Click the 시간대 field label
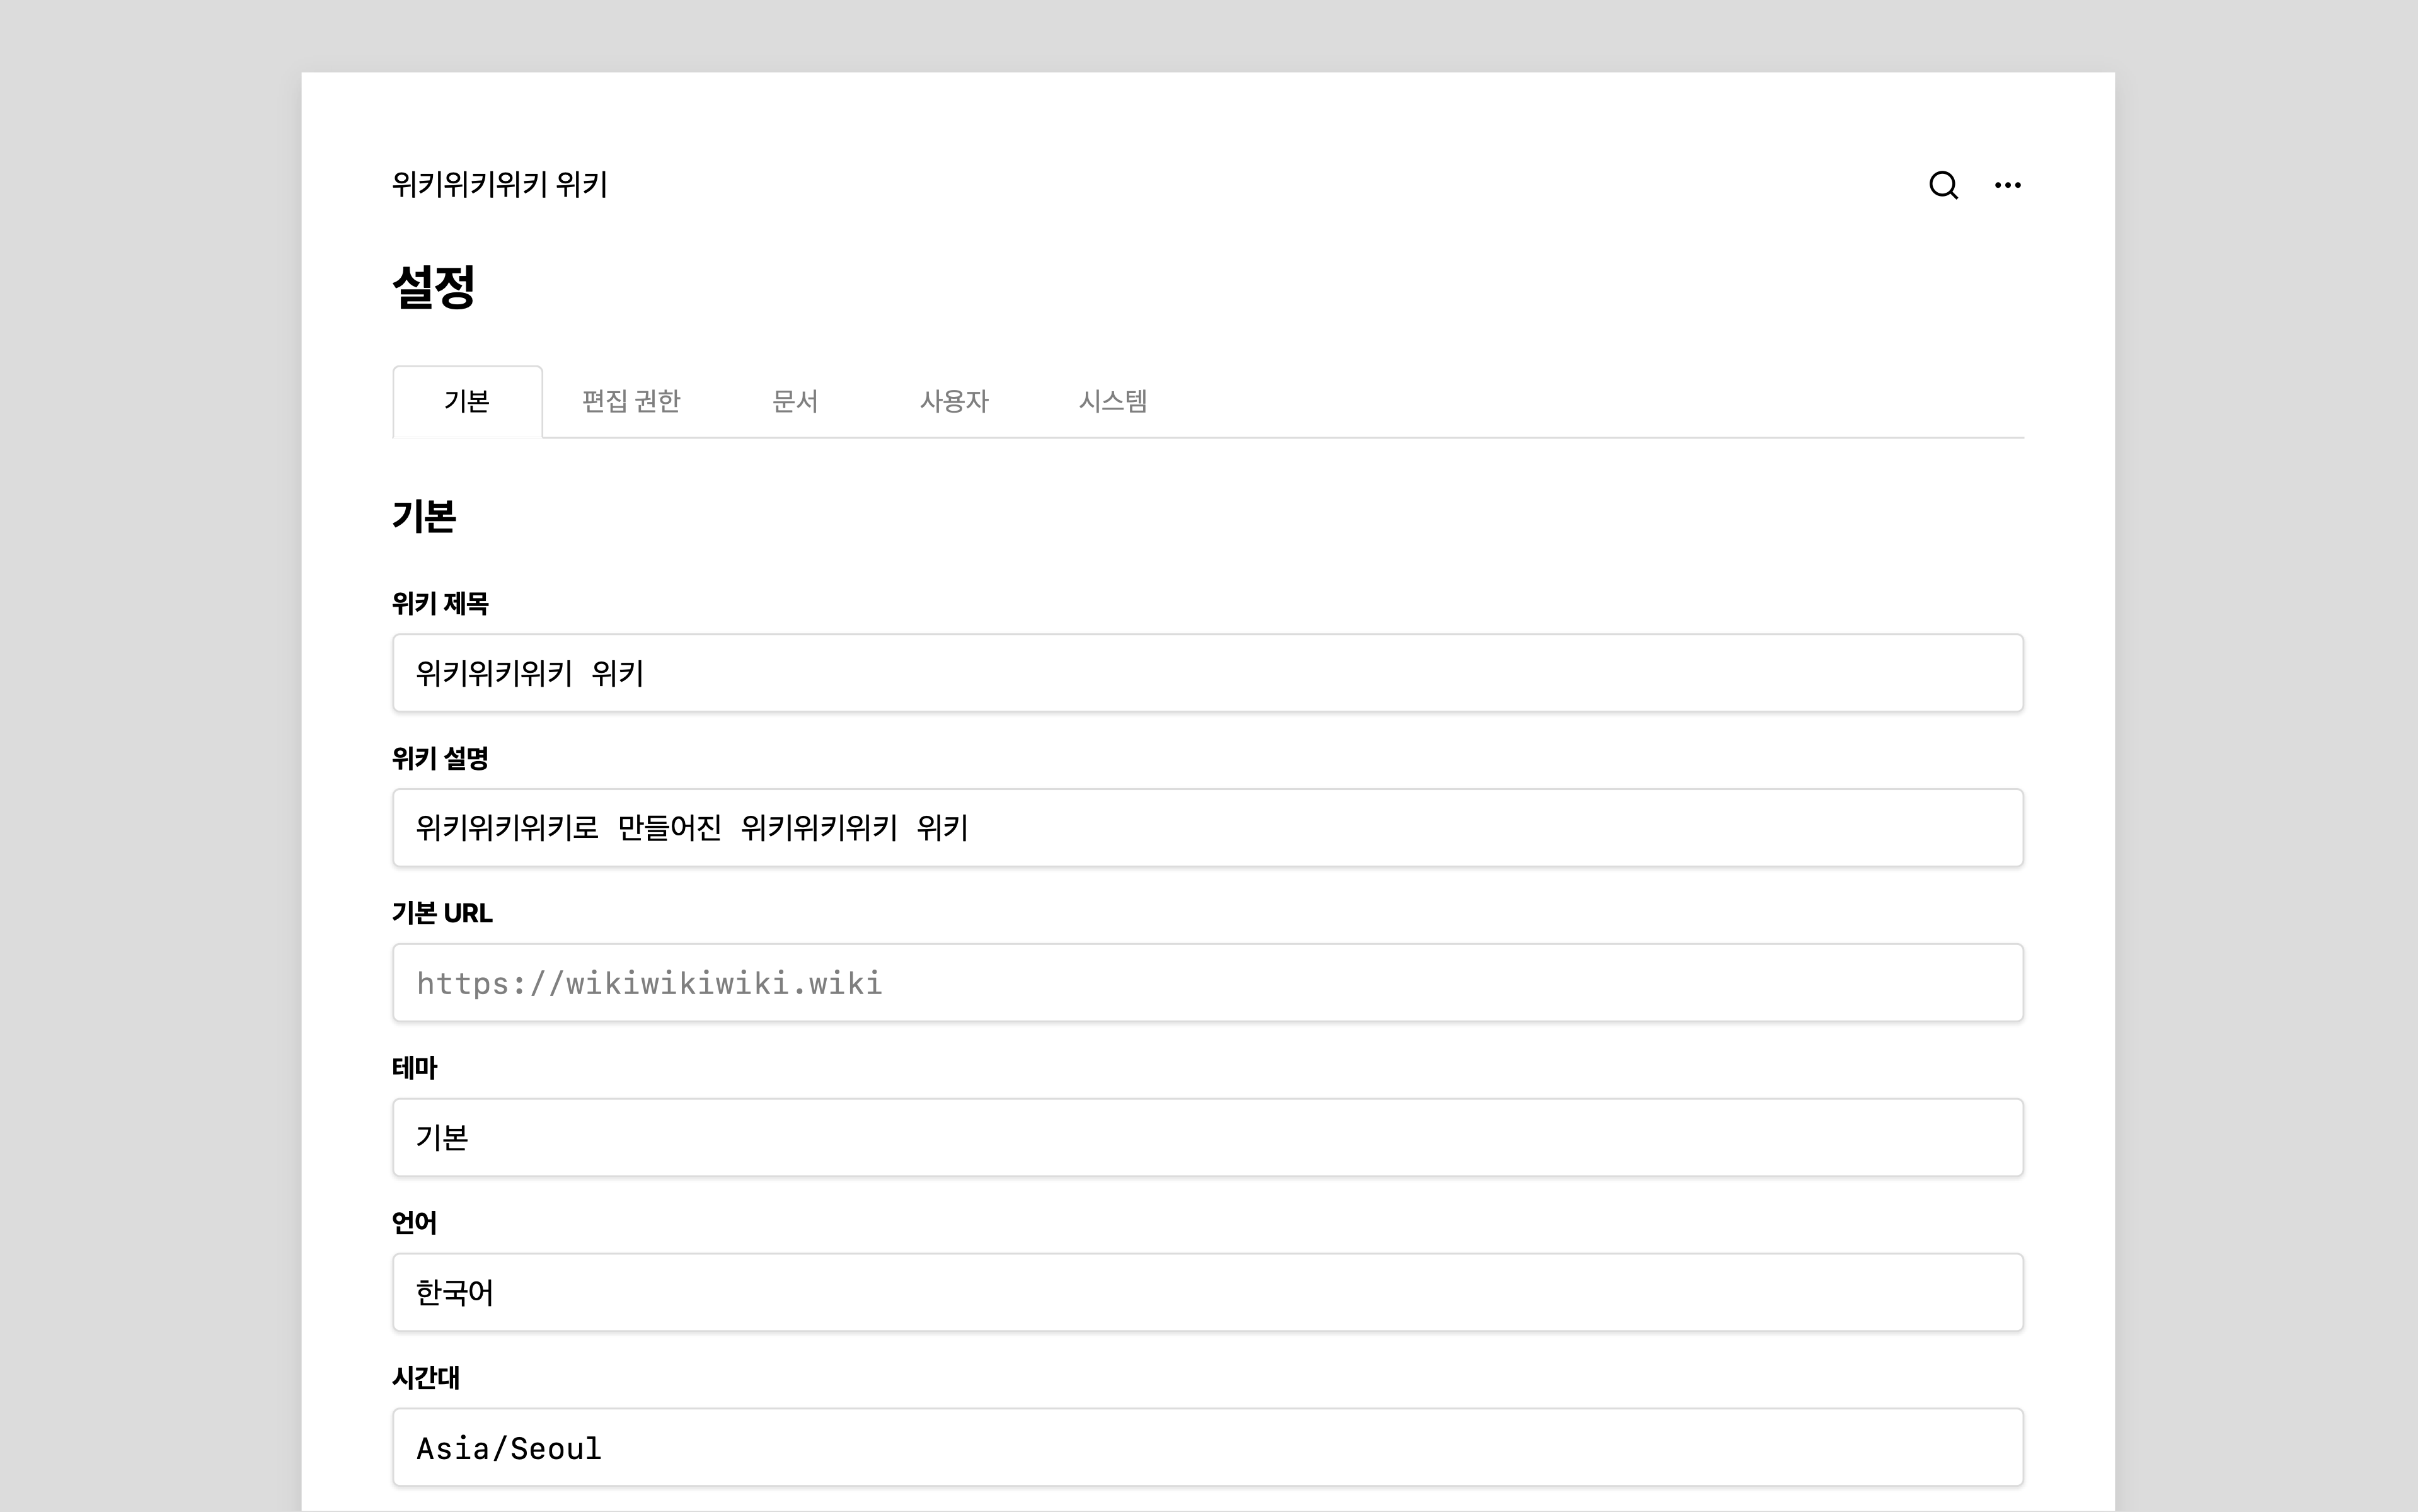The width and height of the screenshot is (2418, 1512). [426, 1378]
